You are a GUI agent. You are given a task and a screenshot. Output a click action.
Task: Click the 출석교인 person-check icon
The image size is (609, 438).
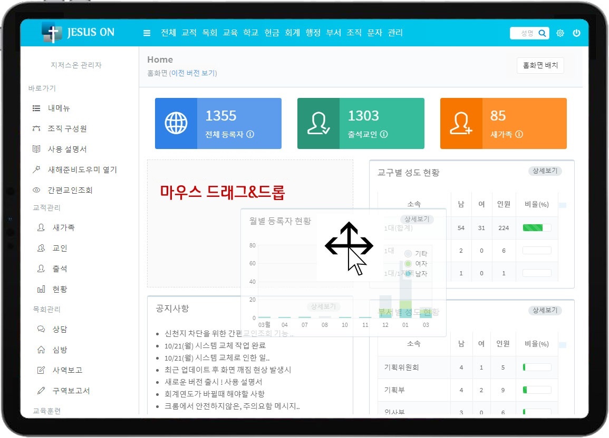(x=318, y=124)
